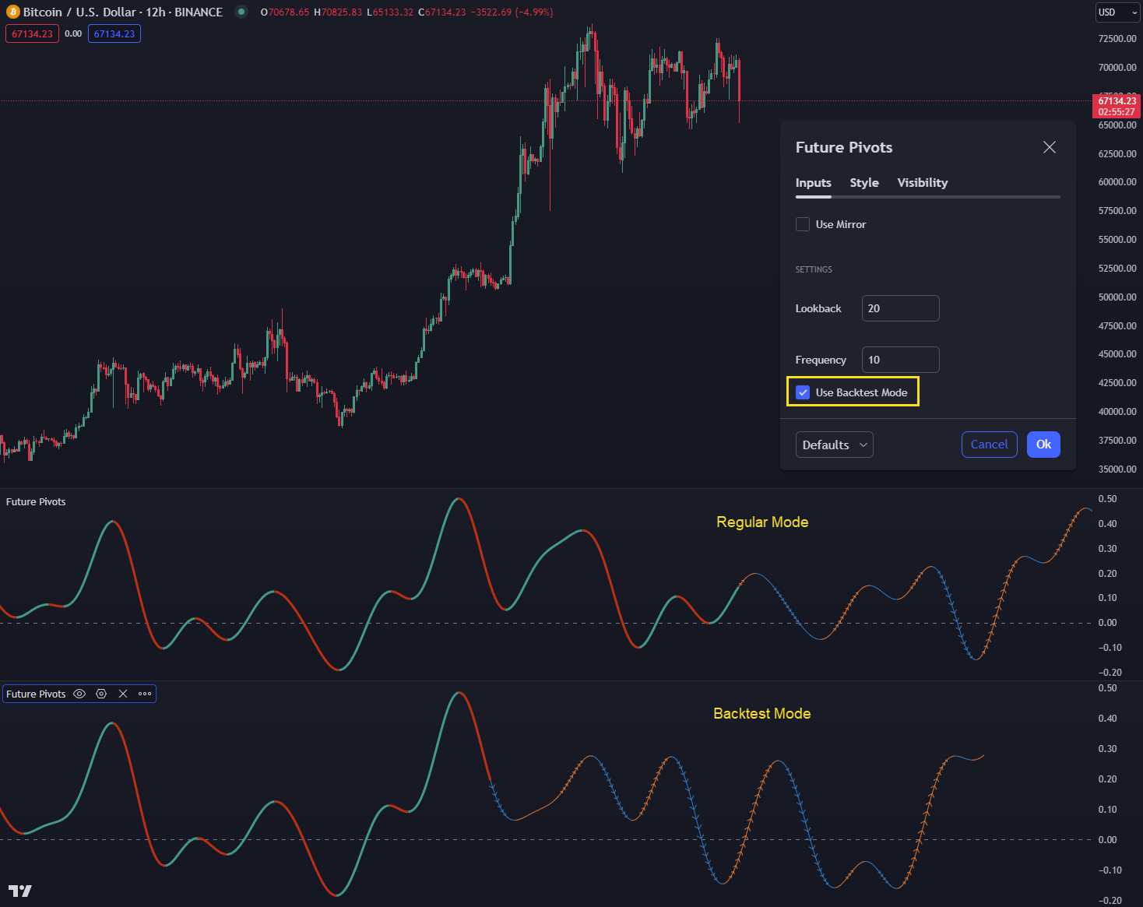Open the USD currency dropdown
The width and height of the screenshot is (1143, 907).
[1117, 12]
